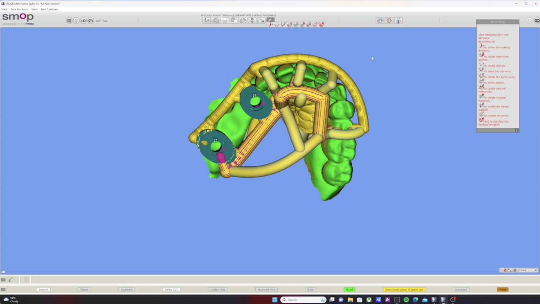Click the camera screenshot icon in toolbar
This screenshot has width=540, height=304.
point(91,20)
